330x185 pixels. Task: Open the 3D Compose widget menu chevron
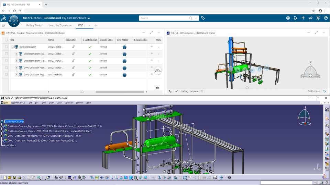pyautogui.click(x=324, y=33)
